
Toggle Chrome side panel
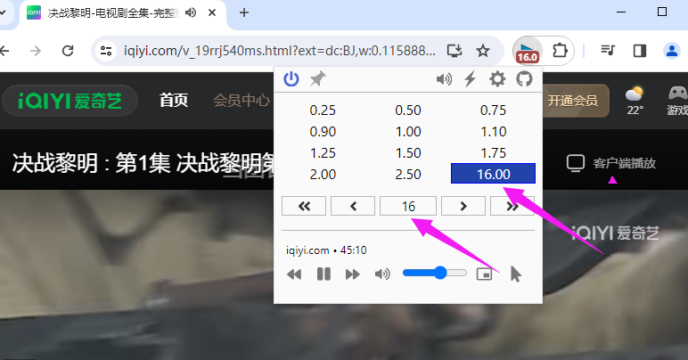[x=640, y=51]
